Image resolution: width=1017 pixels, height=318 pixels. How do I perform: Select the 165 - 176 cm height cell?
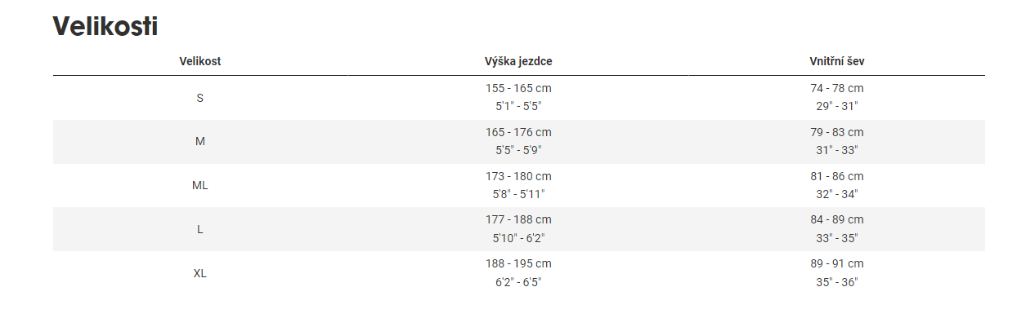(x=518, y=142)
